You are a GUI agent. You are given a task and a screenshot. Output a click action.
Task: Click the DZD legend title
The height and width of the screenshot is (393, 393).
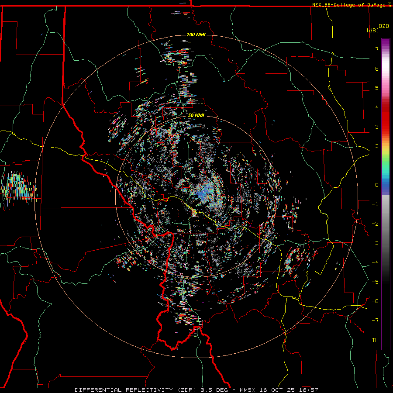384,26
